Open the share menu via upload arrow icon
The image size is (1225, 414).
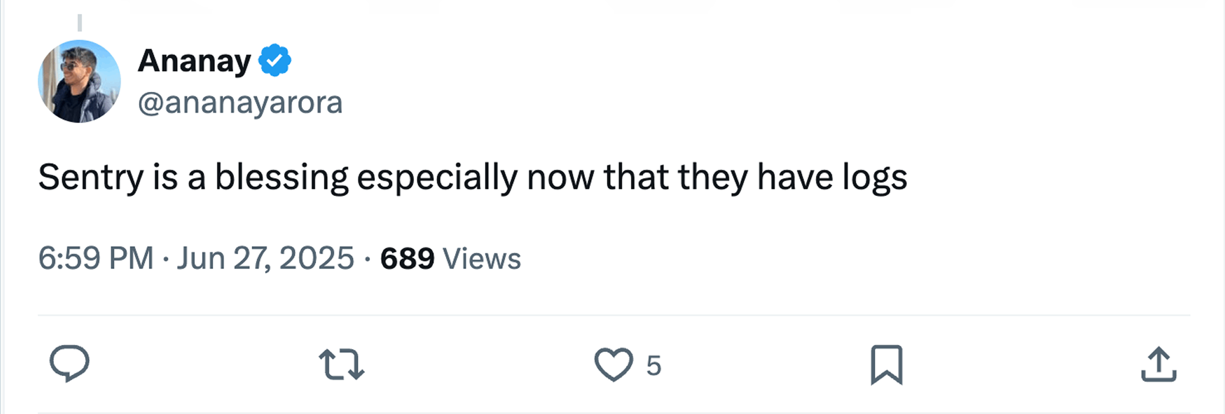(1158, 364)
